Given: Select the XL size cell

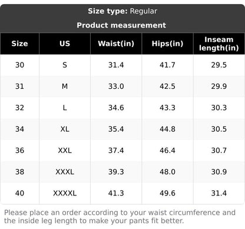Looking at the screenshot, I should coord(65,129).
